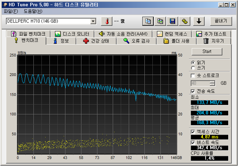Click the 끝내기 exit button
The image size is (238, 166).
(x=221, y=21)
